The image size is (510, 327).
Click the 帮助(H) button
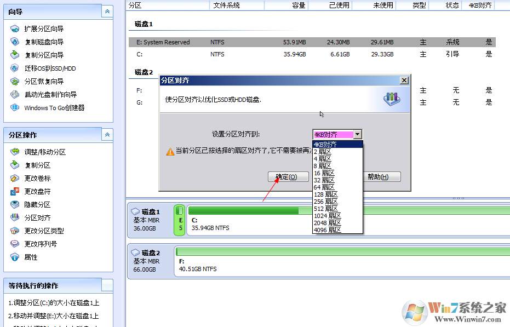378,177
